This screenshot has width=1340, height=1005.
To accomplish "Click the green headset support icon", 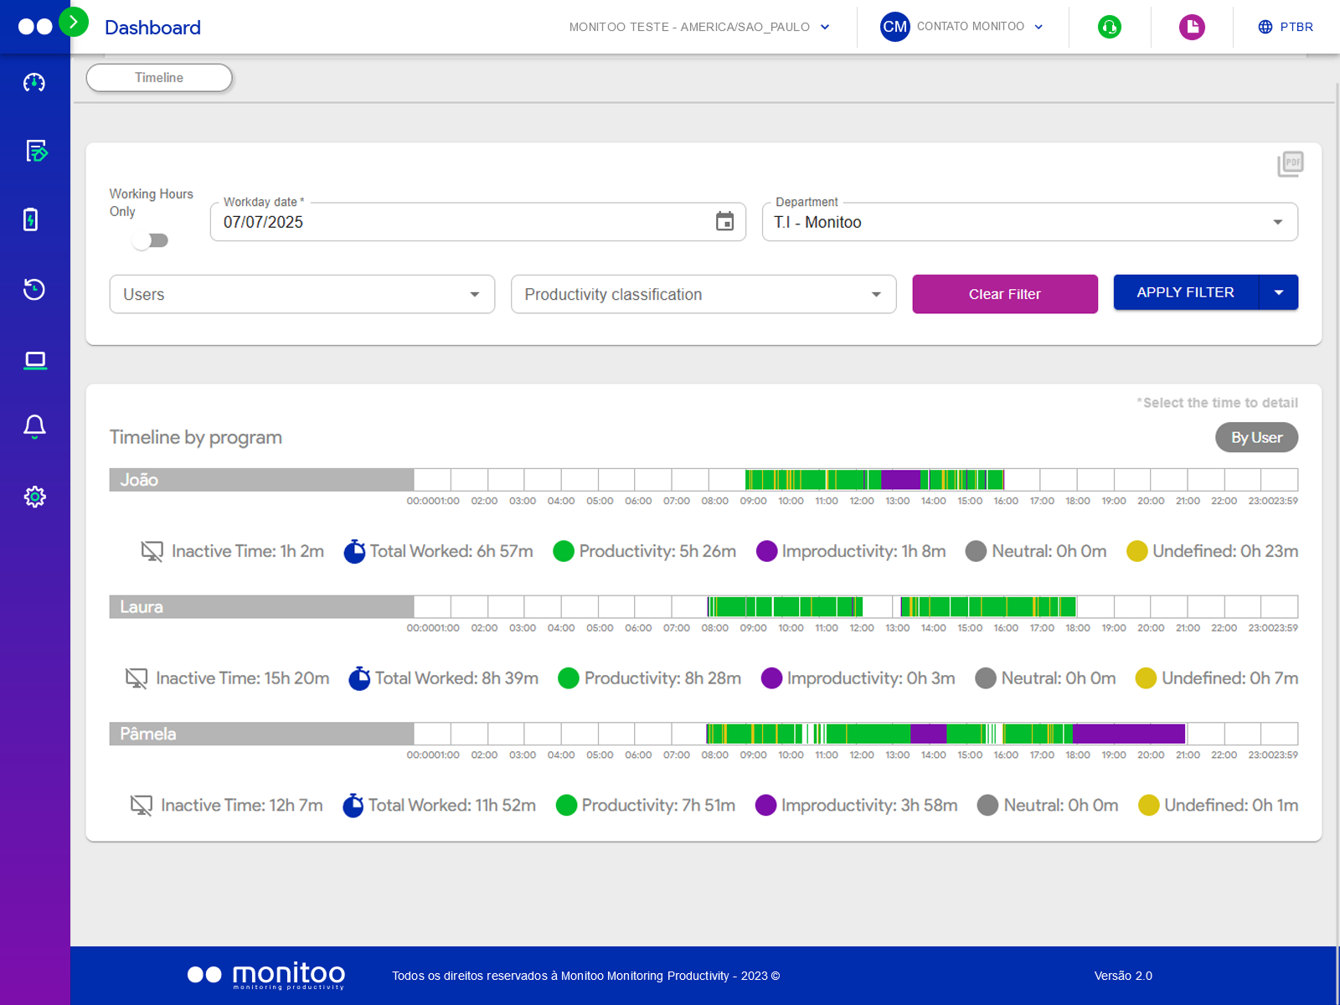I will point(1110,27).
